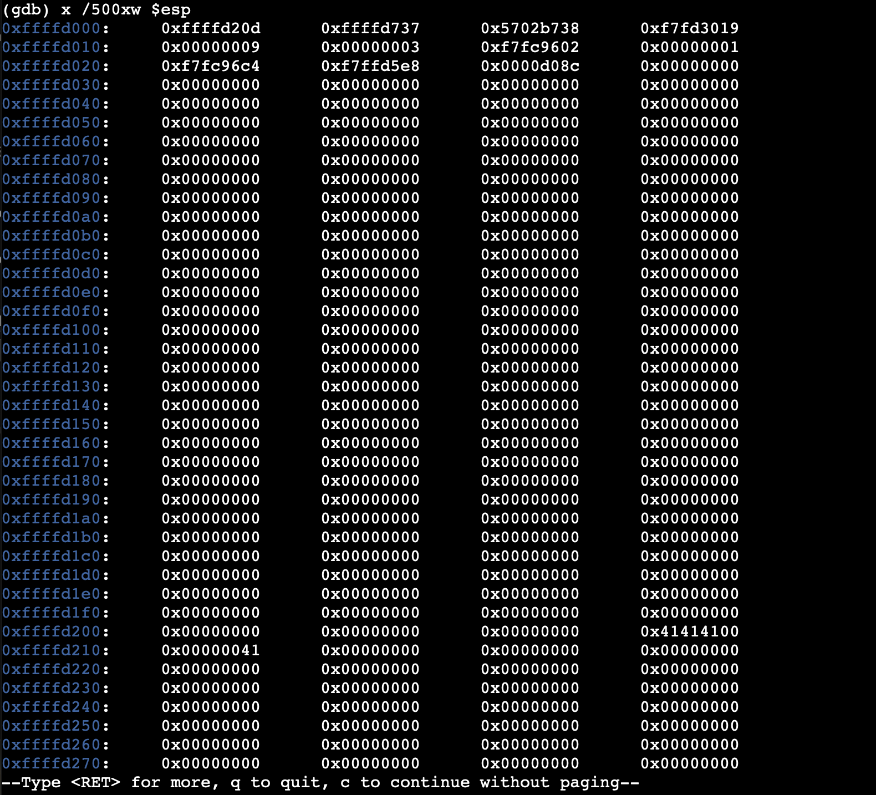Select the value 0xf7fc96c4
Viewport: 876px width, 795px height.
point(211,66)
